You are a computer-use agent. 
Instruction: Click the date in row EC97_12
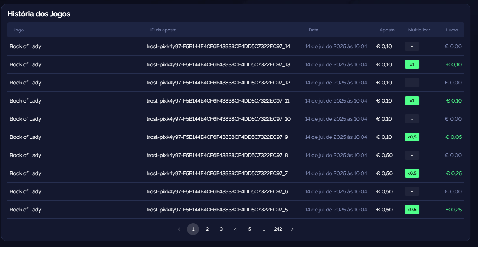tap(336, 83)
